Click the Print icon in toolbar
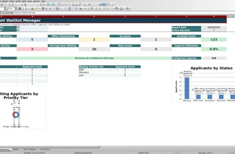This screenshot has width=235, height=154. 2,5
